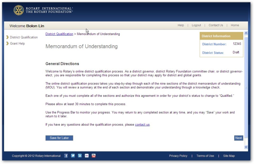The height and width of the screenshot is (164, 254).
Task: Click the 'District Status:' label
Action: point(213,53)
